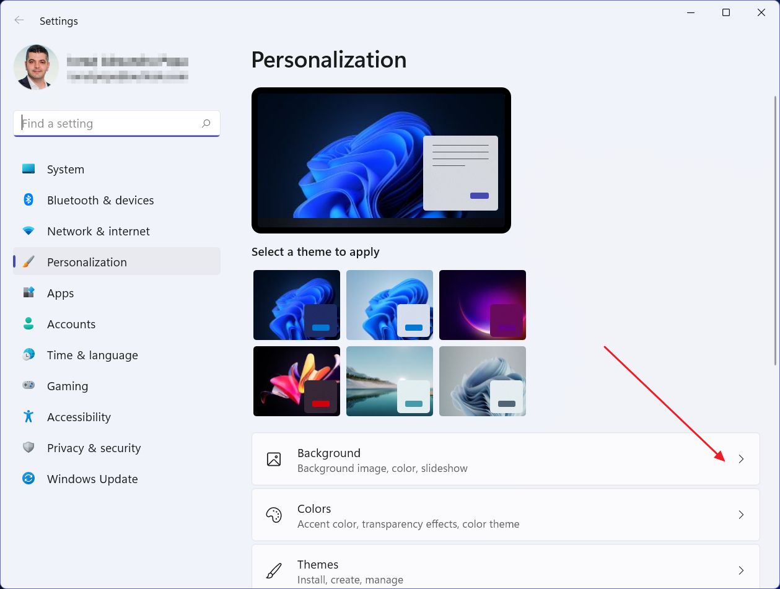This screenshot has height=589, width=780.
Task: Click the Accounts icon
Action: click(28, 323)
